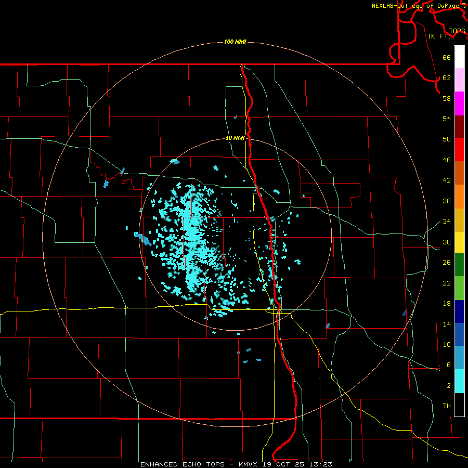
Task: Choose the navy blue legend swatch
Action: click(459, 311)
